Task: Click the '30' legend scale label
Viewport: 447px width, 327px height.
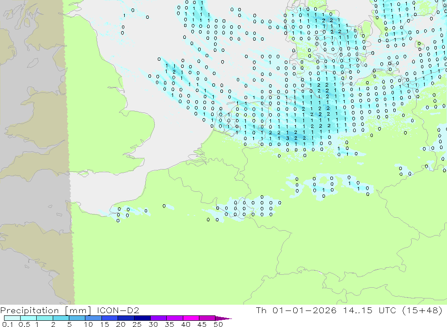Action: (x=153, y=324)
